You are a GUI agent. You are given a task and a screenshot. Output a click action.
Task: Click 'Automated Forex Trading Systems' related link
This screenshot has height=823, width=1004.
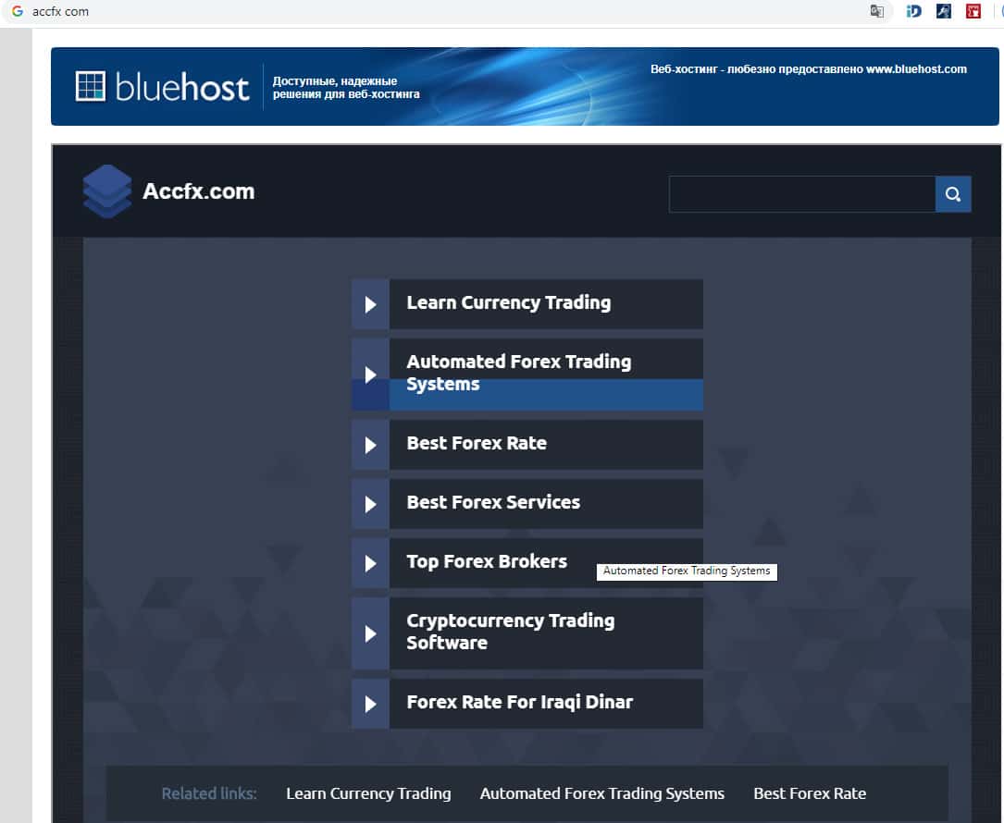[601, 793]
